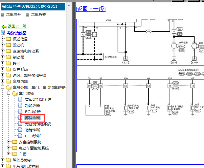The width and height of the screenshot is (204, 168).
Task: Click the computer icon beside 当前:接线图
Action: (3, 32)
